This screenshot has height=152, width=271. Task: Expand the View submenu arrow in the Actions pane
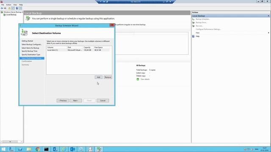[x=268, y=33]
